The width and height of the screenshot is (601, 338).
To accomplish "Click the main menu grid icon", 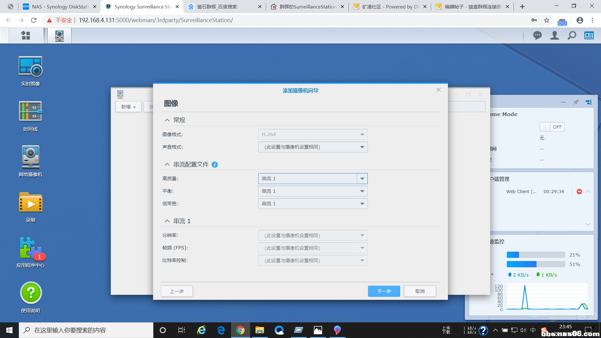I will [26, 36].
